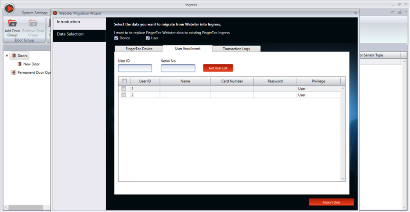Open the ribbon options dropdown arrow at top right
410x212 pixels.
point(406,12)
